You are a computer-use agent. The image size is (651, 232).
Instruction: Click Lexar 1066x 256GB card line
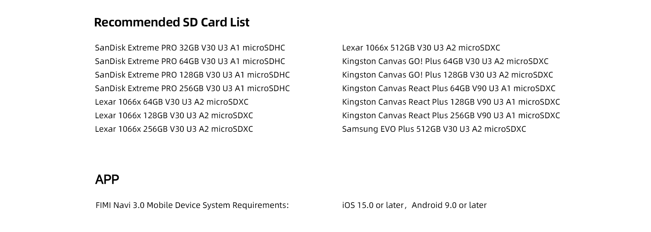[174, 129]
